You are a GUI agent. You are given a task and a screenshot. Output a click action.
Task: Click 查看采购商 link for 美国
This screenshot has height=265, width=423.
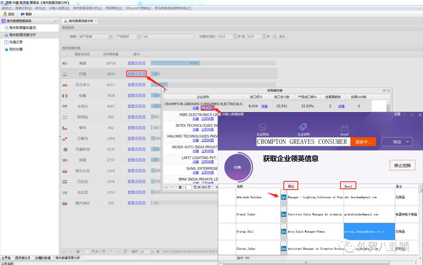point(137,63)
